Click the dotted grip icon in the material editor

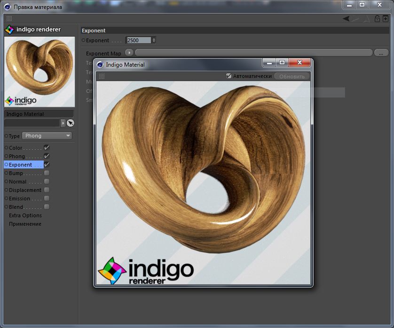[9, 19]
